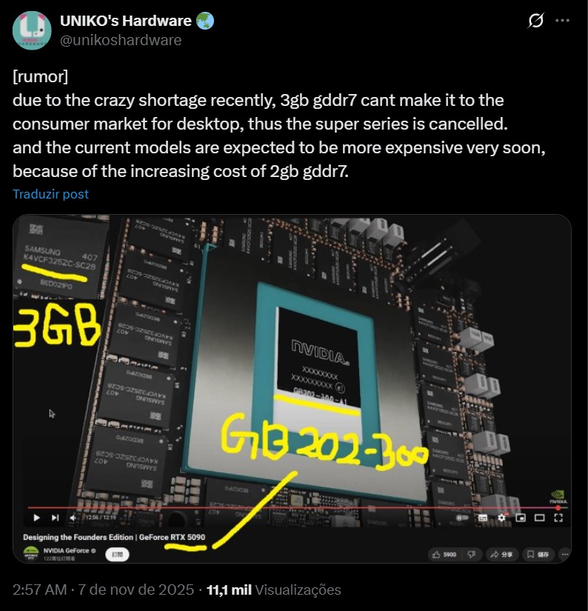Click the next video skip icon

tap(56, 518)
